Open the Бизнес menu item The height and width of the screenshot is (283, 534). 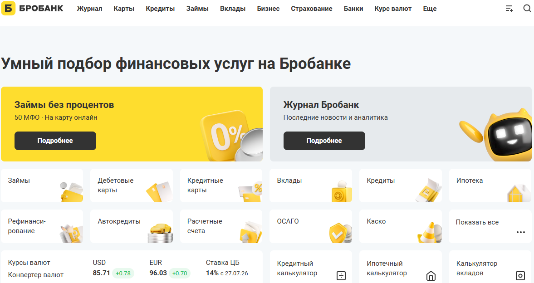pyautogui.click(x=269, y=9)
